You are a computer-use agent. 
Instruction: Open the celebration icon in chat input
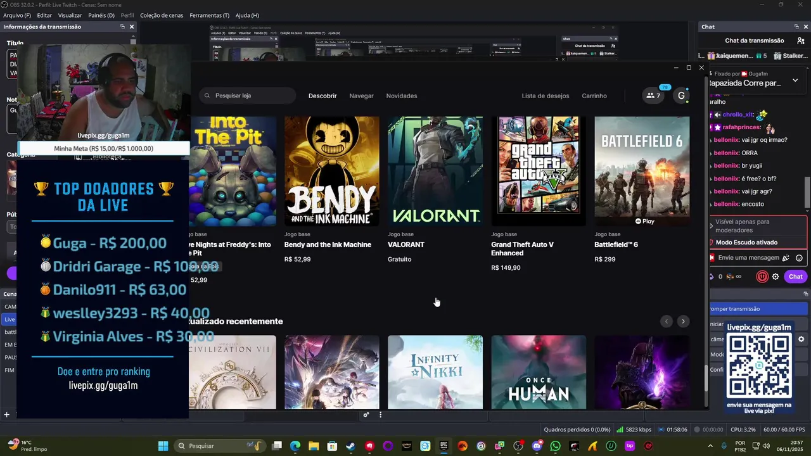pos(786,258)
